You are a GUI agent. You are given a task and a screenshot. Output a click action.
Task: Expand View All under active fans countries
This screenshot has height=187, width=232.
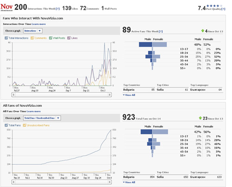[x=129, y=95]
